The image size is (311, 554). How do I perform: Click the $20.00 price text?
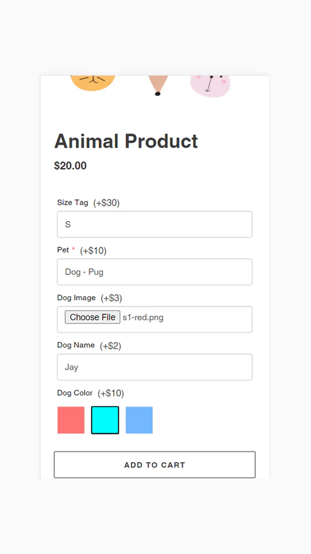pos(70,166)
